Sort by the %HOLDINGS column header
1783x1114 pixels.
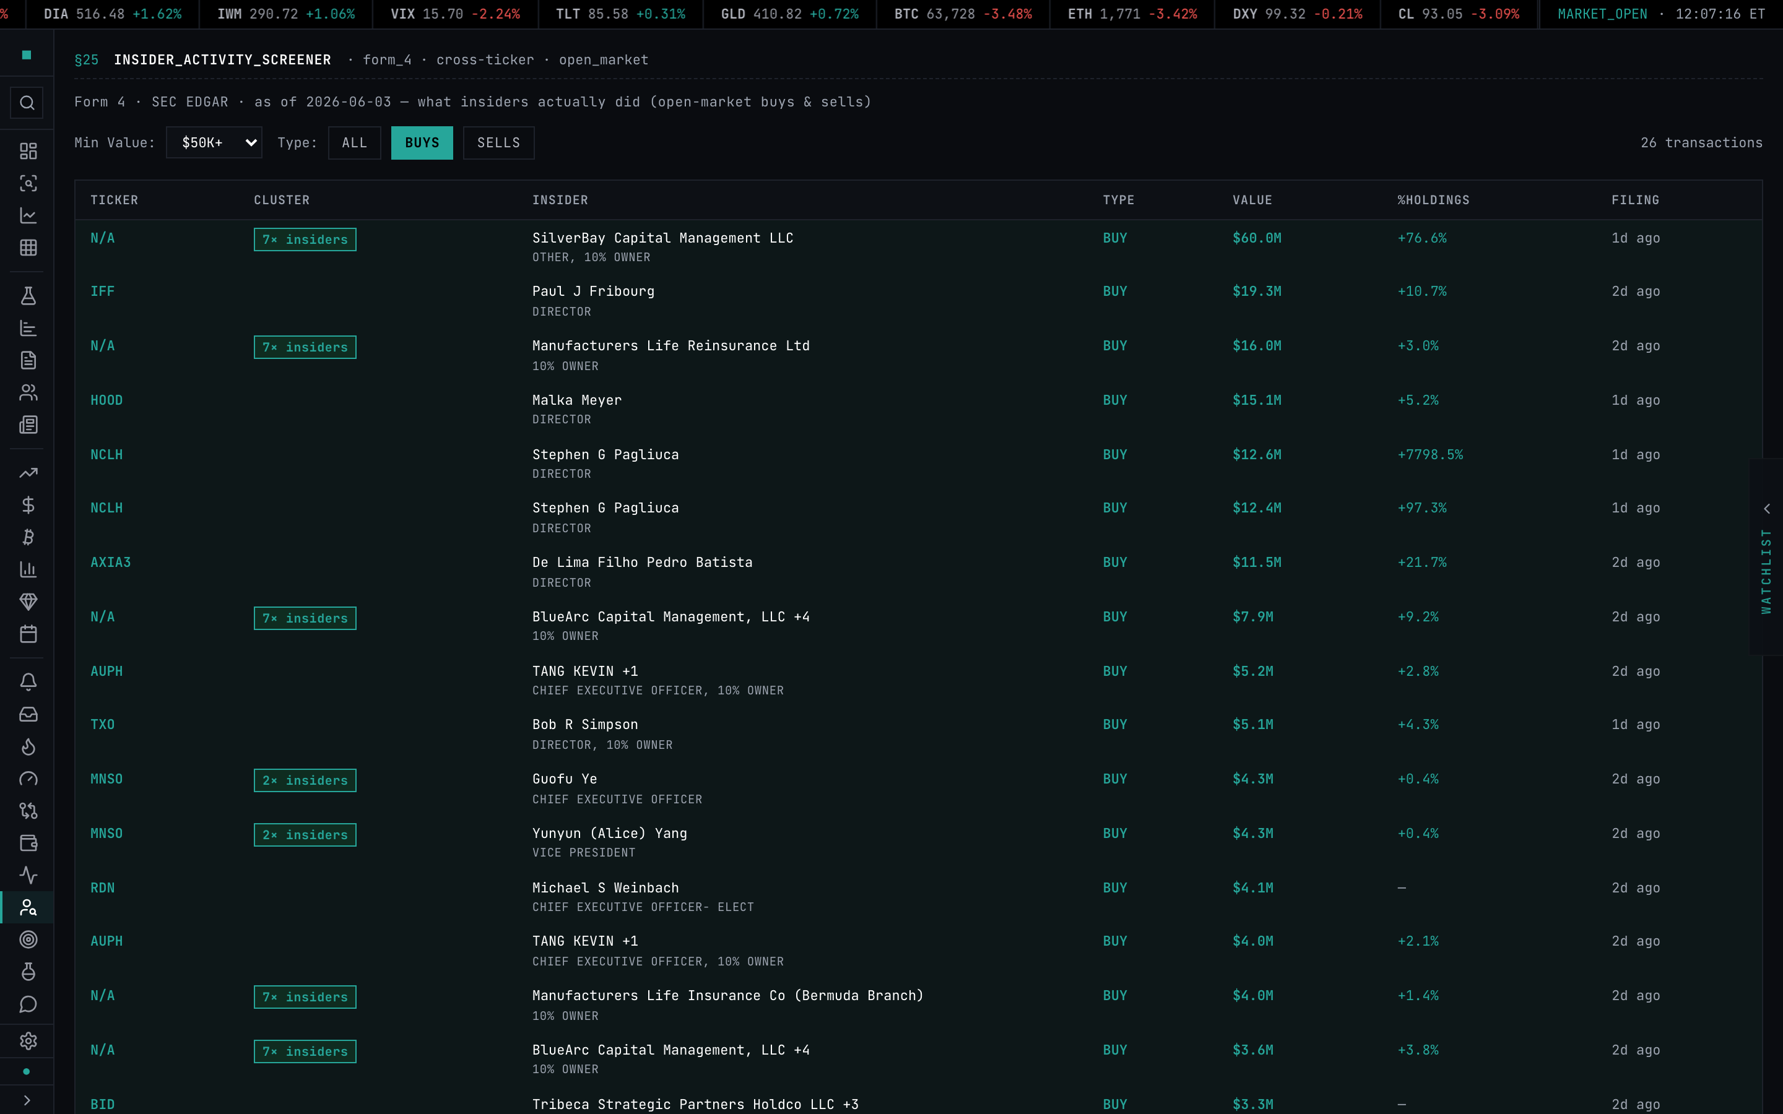(1434, 201)
